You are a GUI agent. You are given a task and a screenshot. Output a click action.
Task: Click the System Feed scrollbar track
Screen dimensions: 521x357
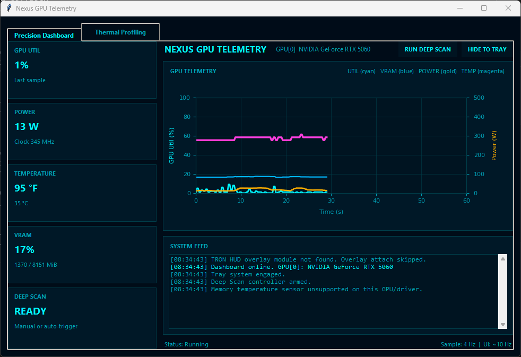coord(503,292)
